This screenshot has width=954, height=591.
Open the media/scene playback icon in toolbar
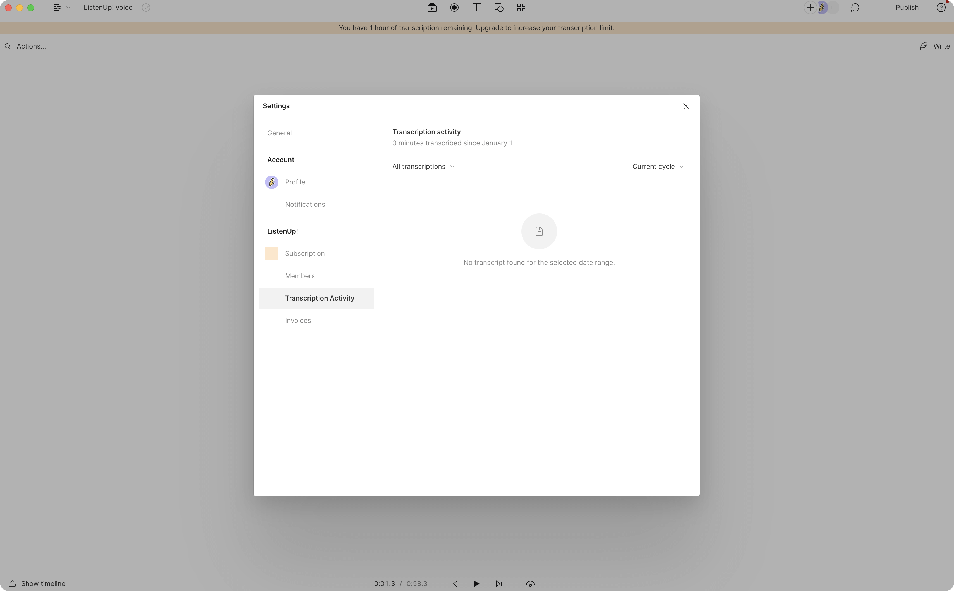(x=432, y=8)
